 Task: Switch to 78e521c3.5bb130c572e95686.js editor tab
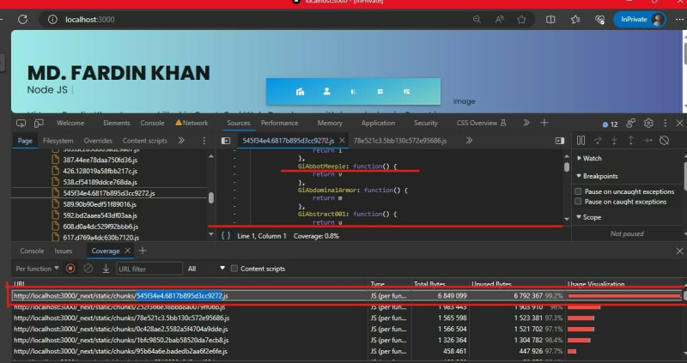pos(400,141)
